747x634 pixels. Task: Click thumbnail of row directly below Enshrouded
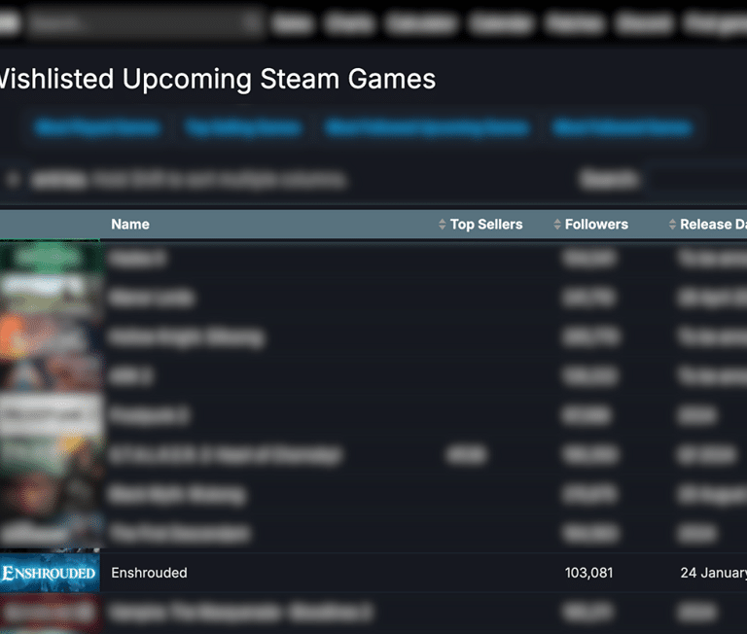(50, 613)
